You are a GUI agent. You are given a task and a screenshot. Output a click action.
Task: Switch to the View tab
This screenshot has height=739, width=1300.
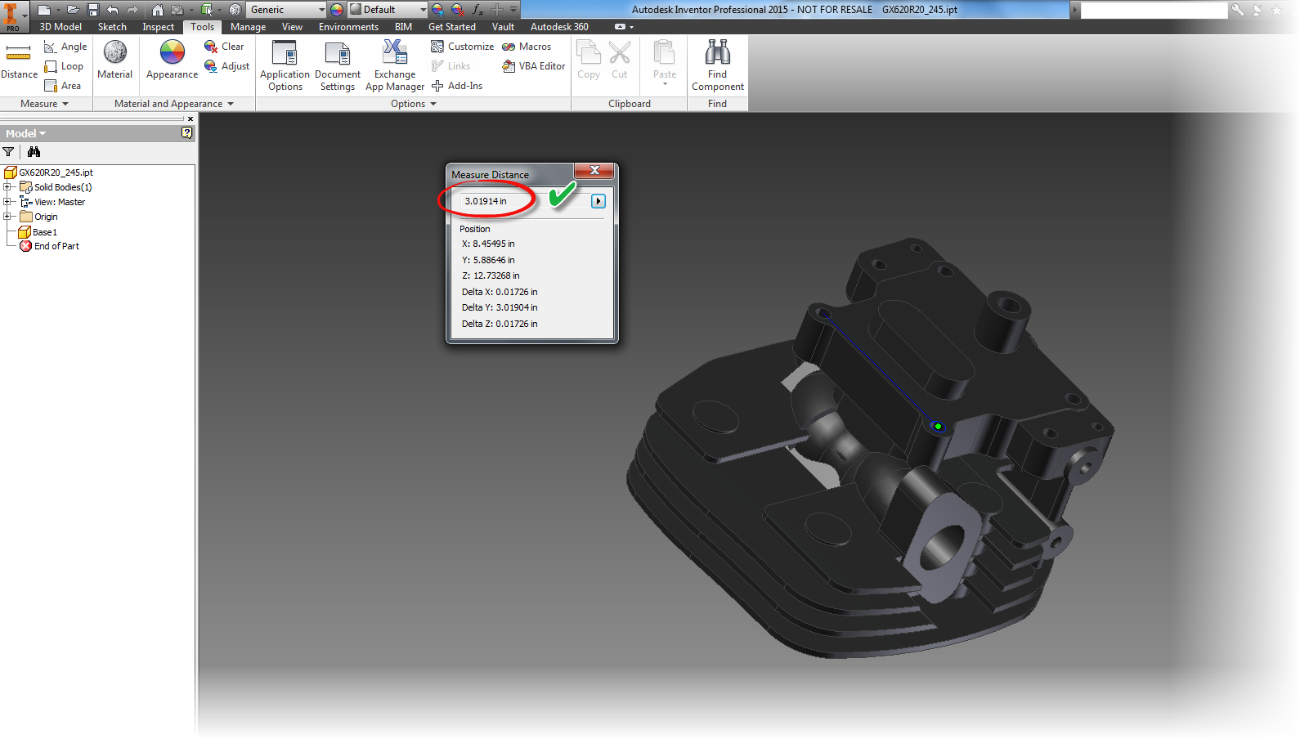(x=292, y=27)
